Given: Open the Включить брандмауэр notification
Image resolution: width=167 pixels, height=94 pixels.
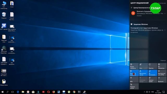Looking at the screenshot, I should pos(148,13).
